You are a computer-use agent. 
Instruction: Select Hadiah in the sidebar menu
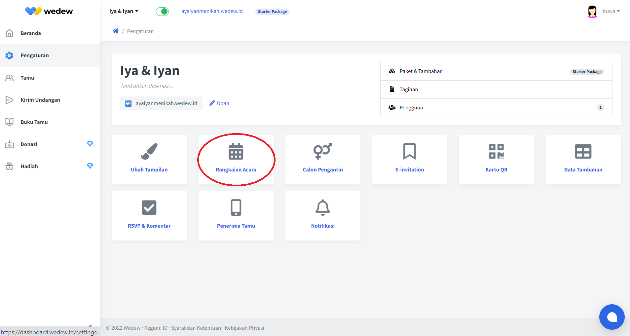[x=50, y=167]
